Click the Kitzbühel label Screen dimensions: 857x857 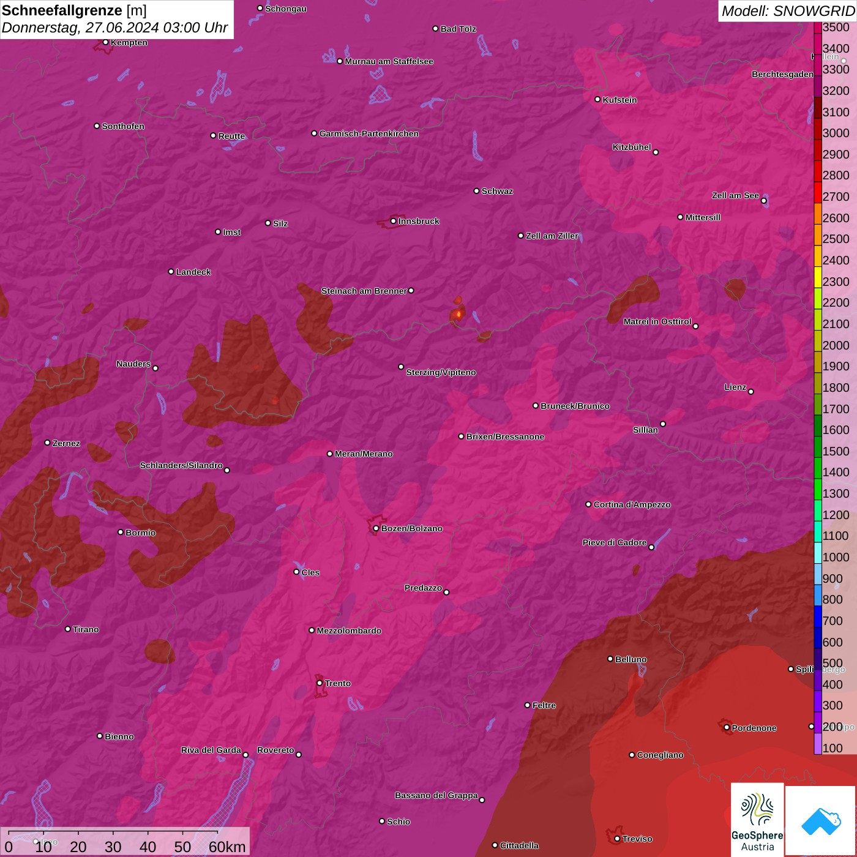click(x=632, y=147)
